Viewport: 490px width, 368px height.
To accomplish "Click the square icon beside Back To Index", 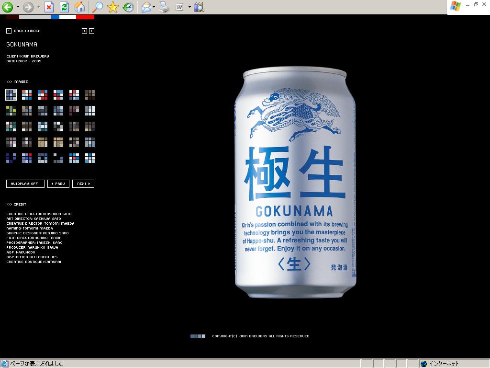I will (x=9, y=31).
